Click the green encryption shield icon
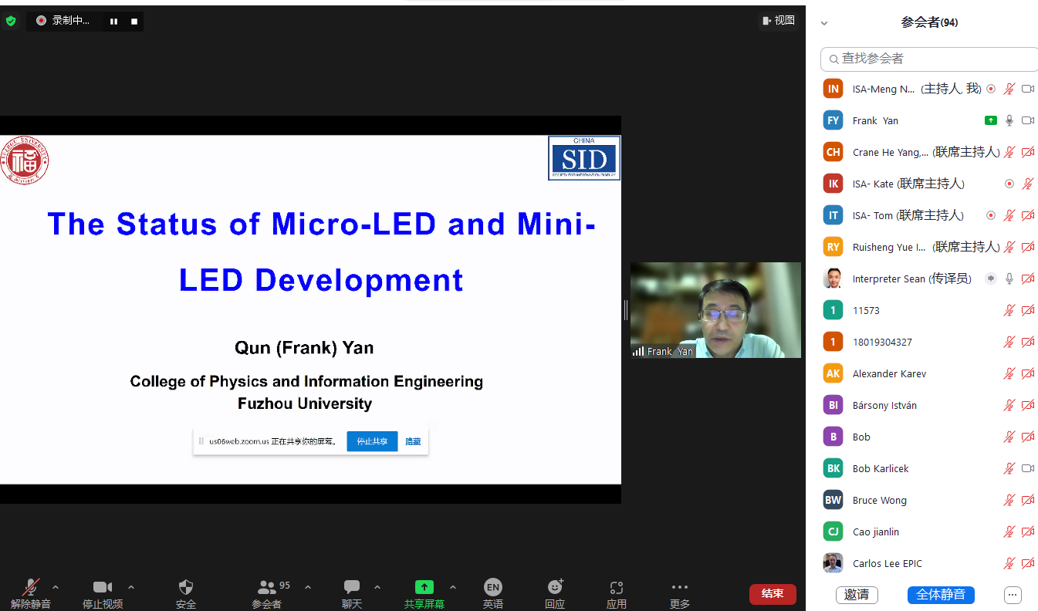The width and height of the screenshot is (1038, 611). coord(11,21)
